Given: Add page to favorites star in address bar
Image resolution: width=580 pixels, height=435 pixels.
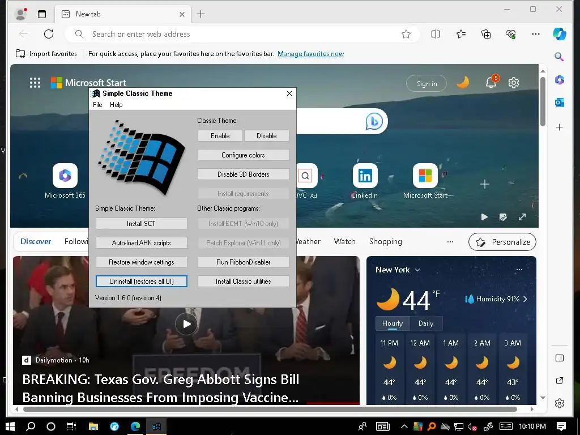Looking at the screenshot, I should (x=406, y=34).
